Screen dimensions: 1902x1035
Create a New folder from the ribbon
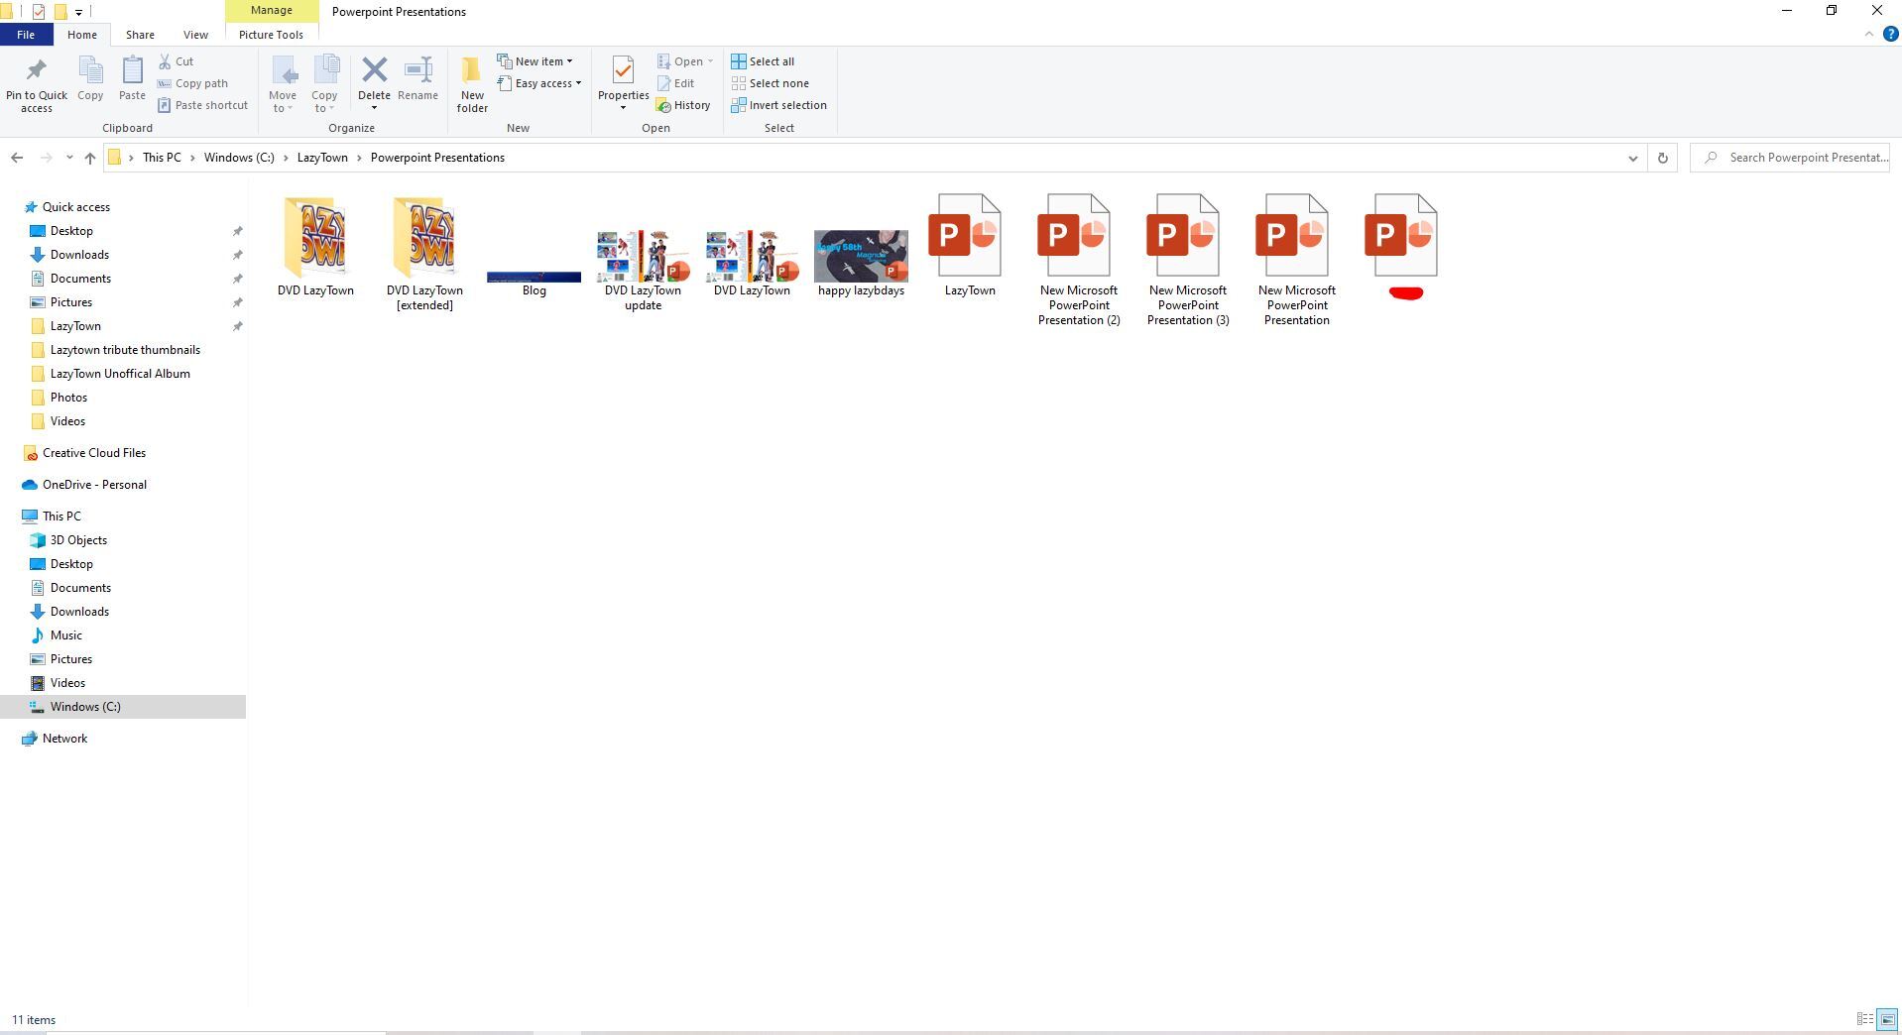click(x=472, y=84)
